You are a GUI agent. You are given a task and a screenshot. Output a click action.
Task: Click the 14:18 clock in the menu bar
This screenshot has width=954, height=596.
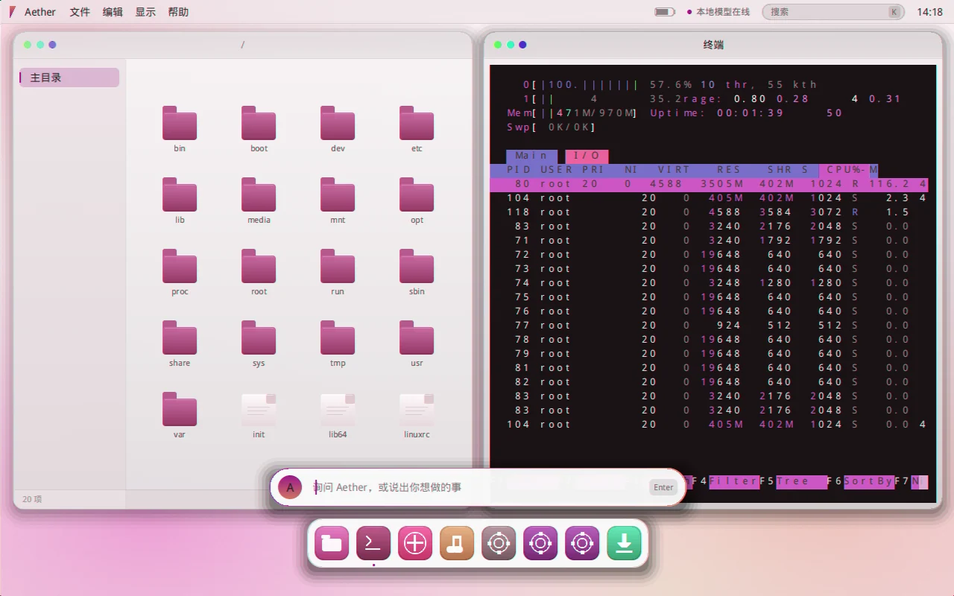click(929, 12)
